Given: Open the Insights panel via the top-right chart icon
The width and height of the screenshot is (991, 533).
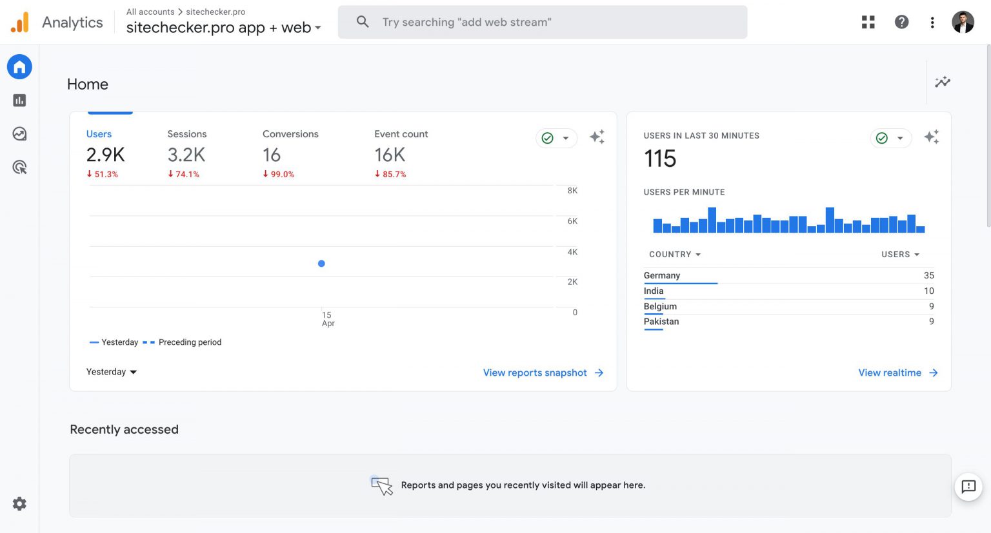Looking at the screenshot, I should click(x=943, y=82).
